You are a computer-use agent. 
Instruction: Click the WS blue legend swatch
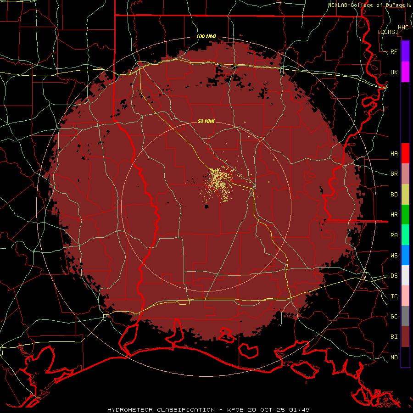pyautogui.click(x=405, y=255)
